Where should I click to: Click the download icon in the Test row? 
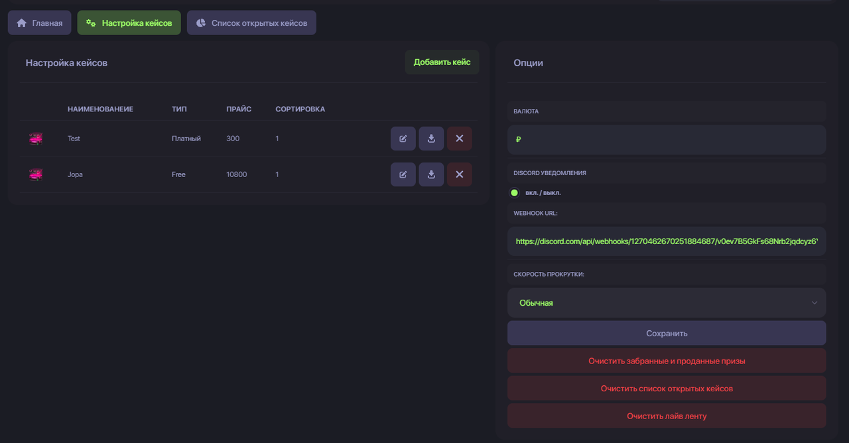tap(431, 139)
